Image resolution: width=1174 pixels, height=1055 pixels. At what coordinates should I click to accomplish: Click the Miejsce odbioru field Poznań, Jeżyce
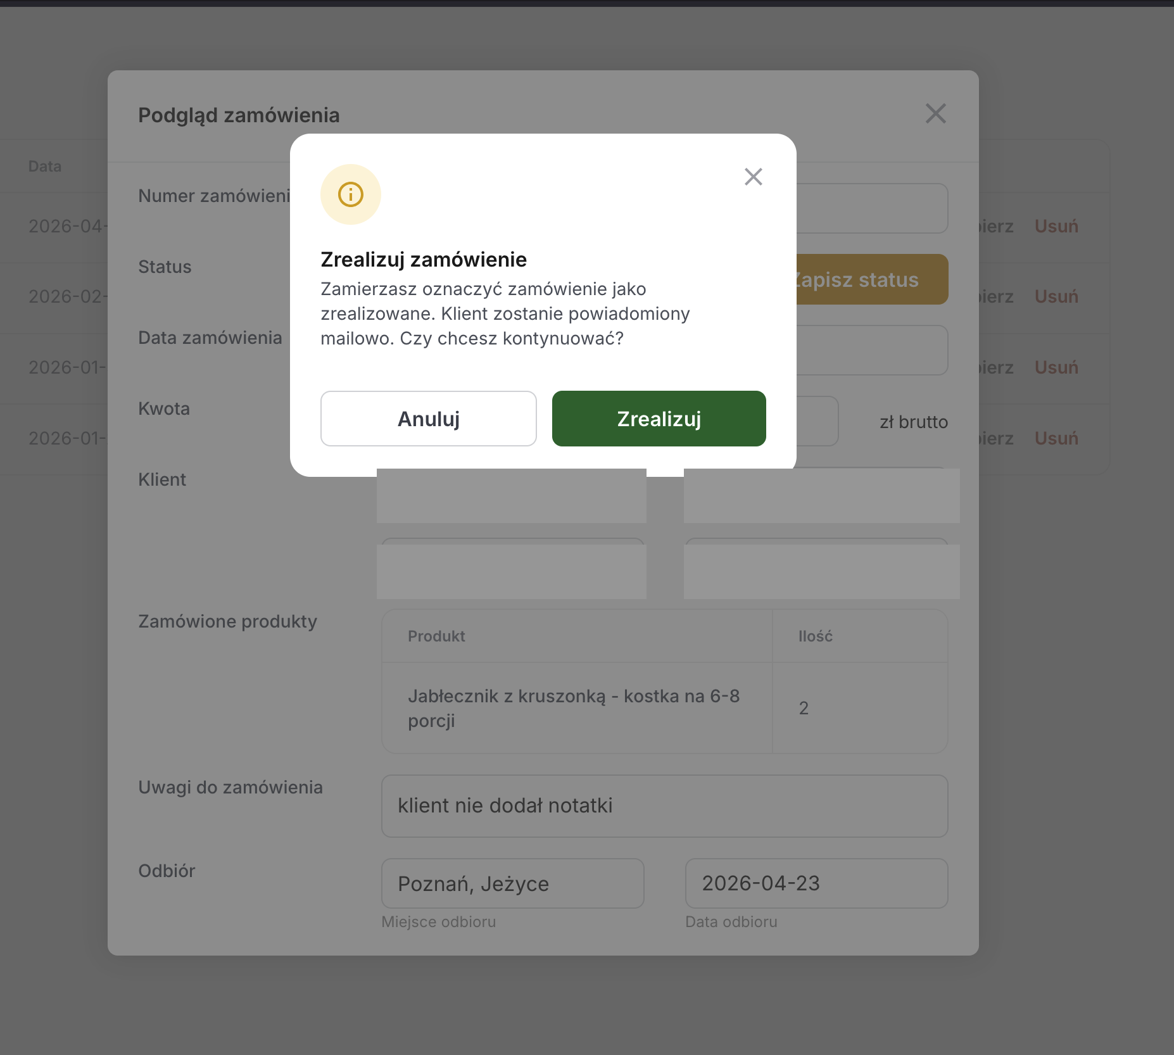[x=513, y=883]
